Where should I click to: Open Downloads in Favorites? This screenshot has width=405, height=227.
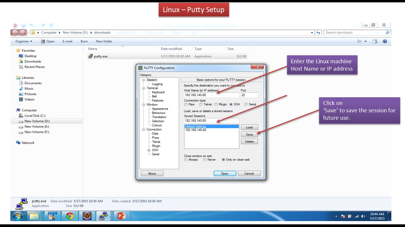click(33, 61)
